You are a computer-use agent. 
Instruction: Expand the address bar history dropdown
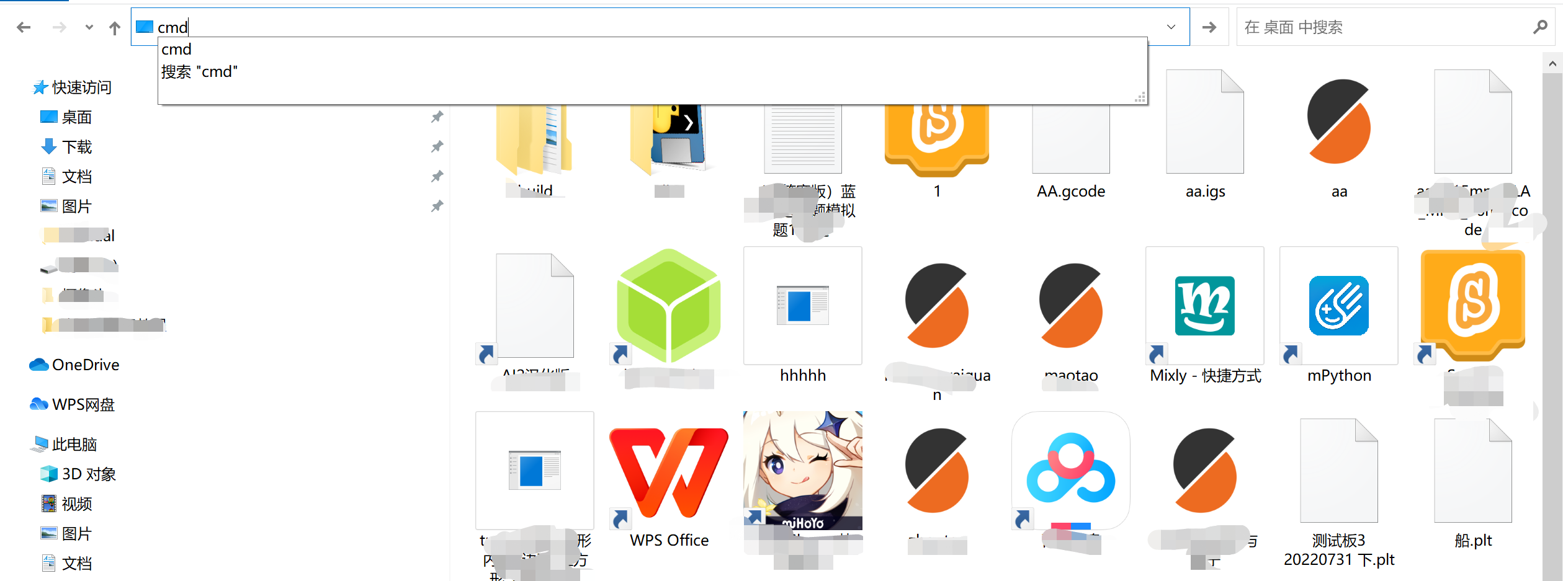click(x=1171, y=27)
